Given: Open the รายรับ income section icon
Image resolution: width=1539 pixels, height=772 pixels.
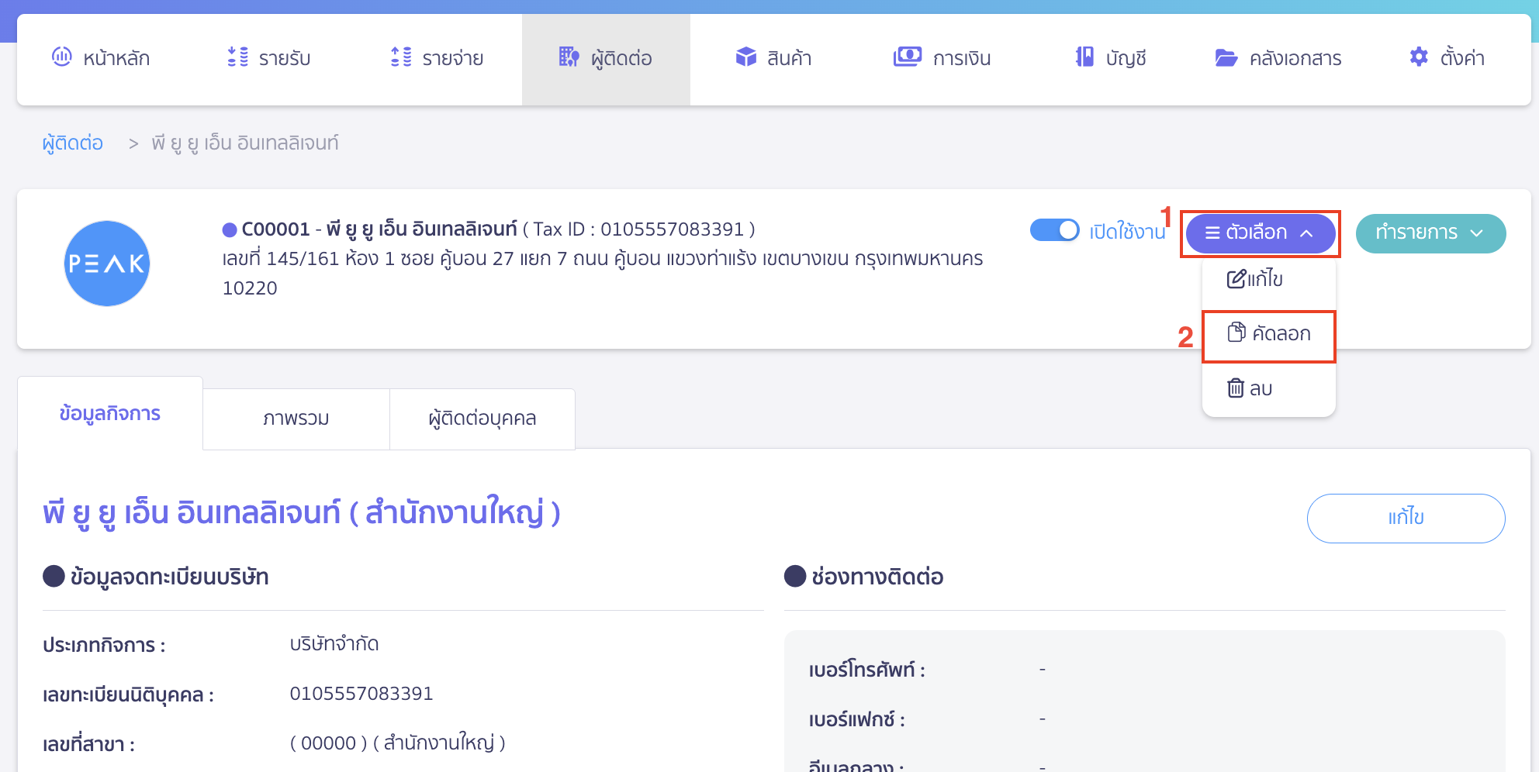Looking at the screenshot, I should 237,57.
